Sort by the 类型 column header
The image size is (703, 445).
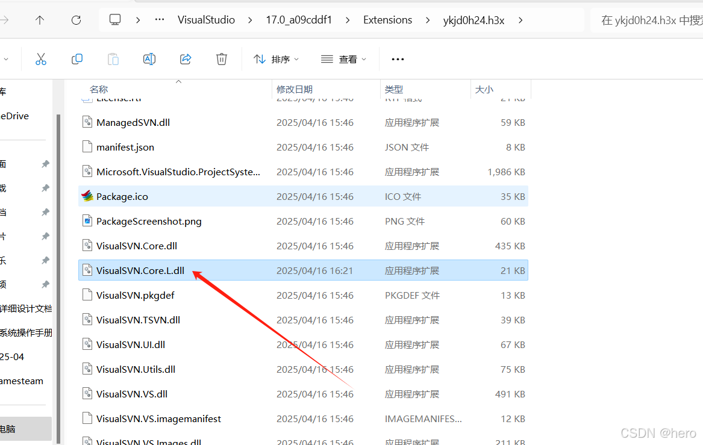point(393,89)
